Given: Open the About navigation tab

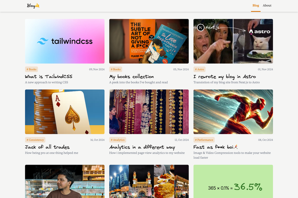Looking at the screenshot, I should click(267, 6).
